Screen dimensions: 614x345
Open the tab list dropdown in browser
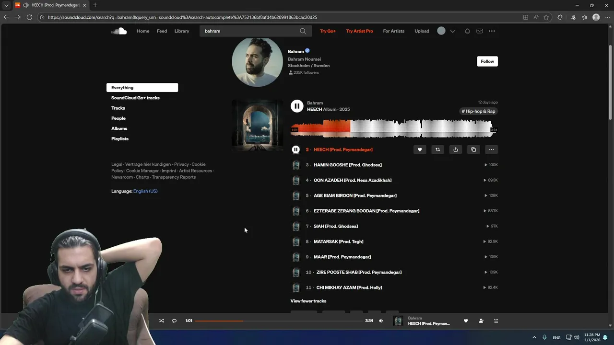pyautogui.click(x=6, y=5)
